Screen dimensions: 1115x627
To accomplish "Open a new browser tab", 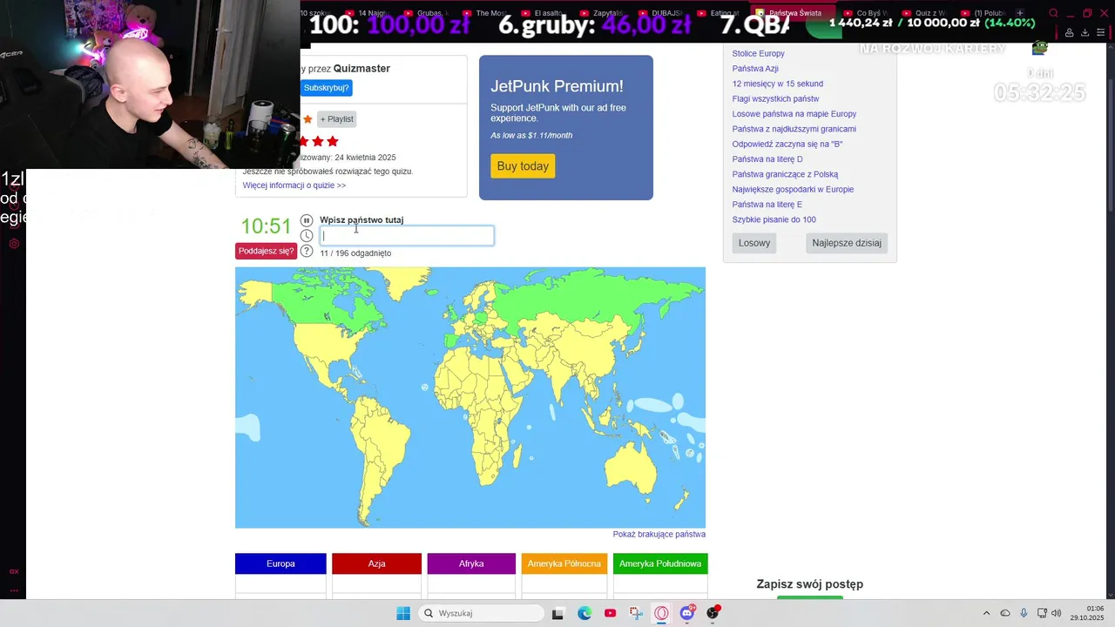I will pyautogui.click(x=1021, y=13).
